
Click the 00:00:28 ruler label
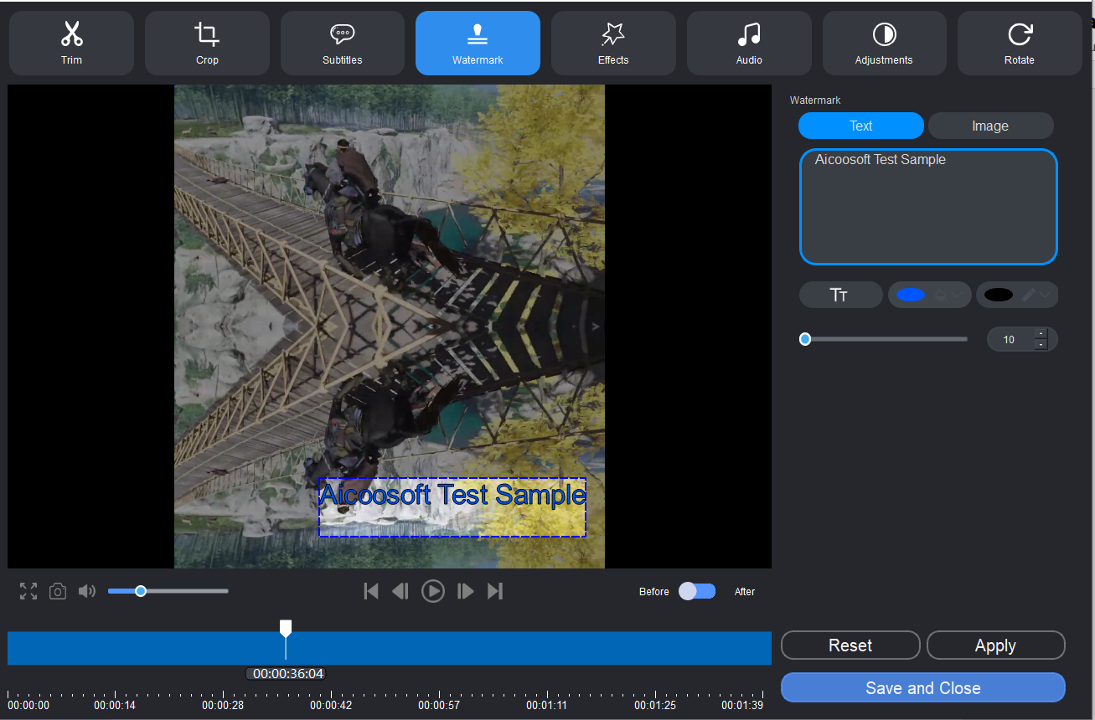[x=223, y=706]
